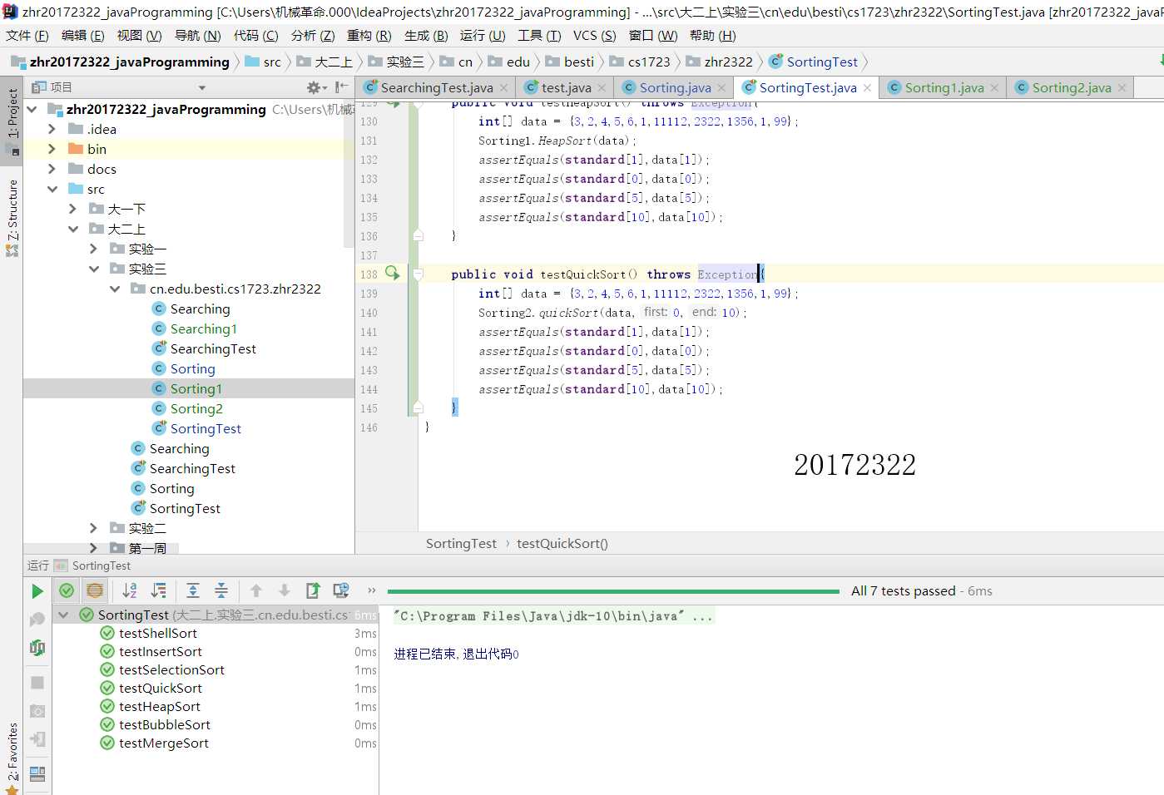Click the green test progress bar
Viewport: 1164px width, 795px height.
click(x=613, y=591)
